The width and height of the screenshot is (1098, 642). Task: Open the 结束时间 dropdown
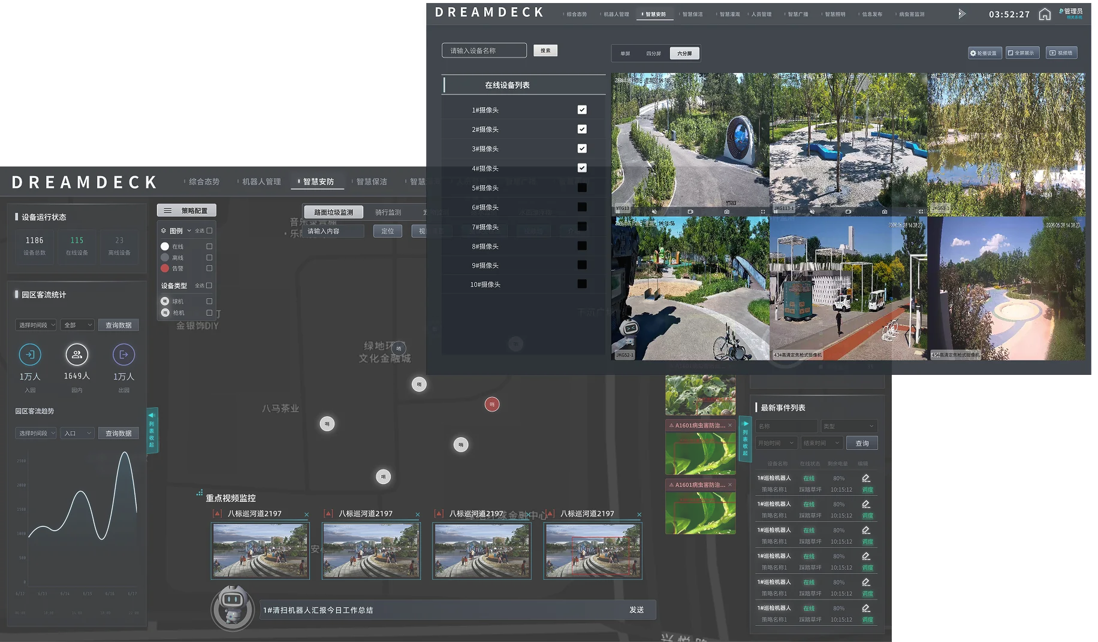pos(821,443)
